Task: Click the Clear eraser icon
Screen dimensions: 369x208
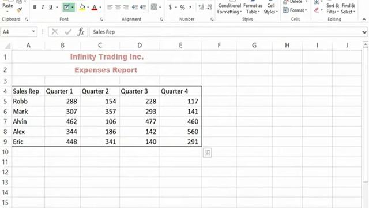Action: click(317, 10)
